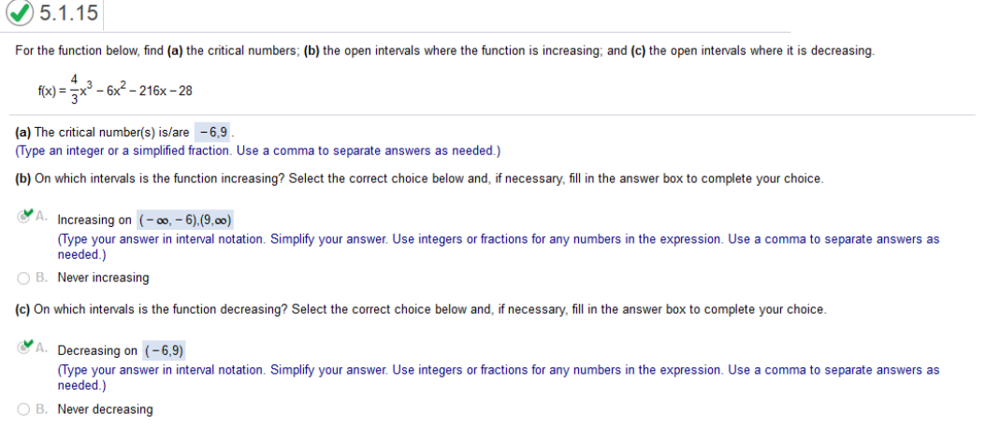The width and height of the screenshot is (985, 427).
Task: Click the f(x) function formula
Action: tap(114, 91)
